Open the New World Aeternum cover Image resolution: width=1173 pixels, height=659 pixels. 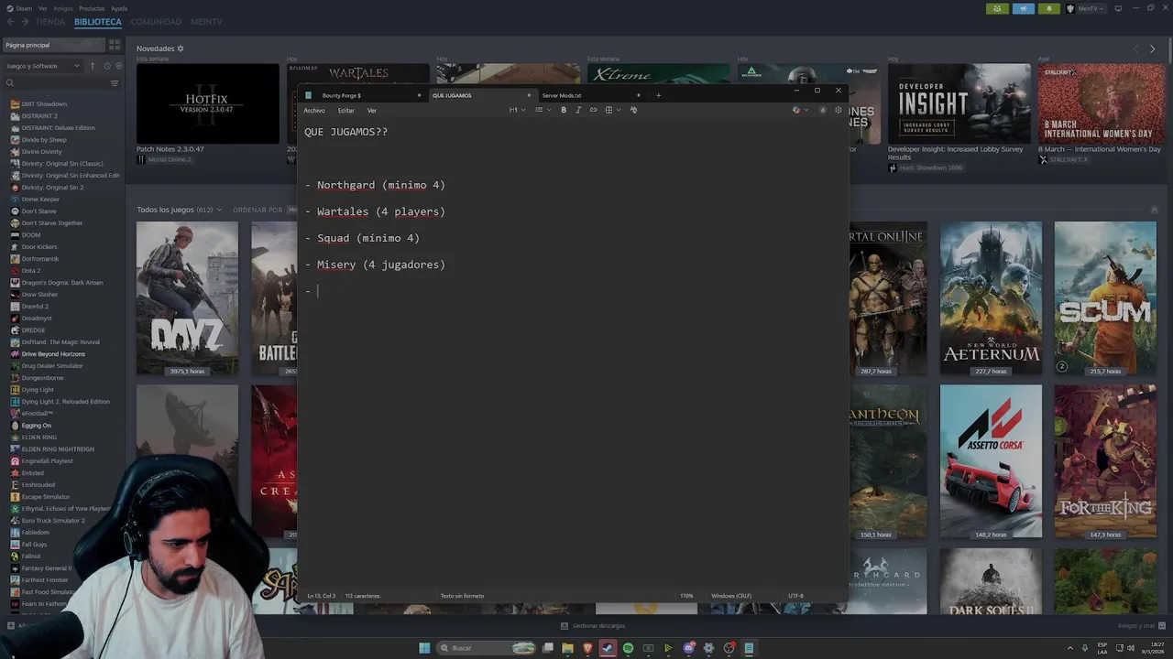(x=991, y=298)
